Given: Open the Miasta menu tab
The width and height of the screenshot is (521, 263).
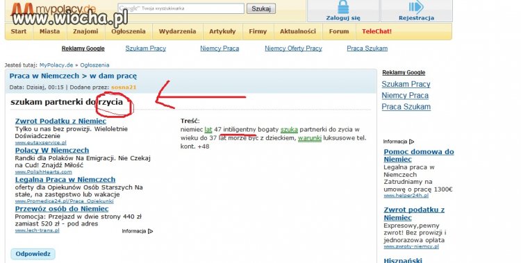Looking at the screenshot, I should [49, 31].
